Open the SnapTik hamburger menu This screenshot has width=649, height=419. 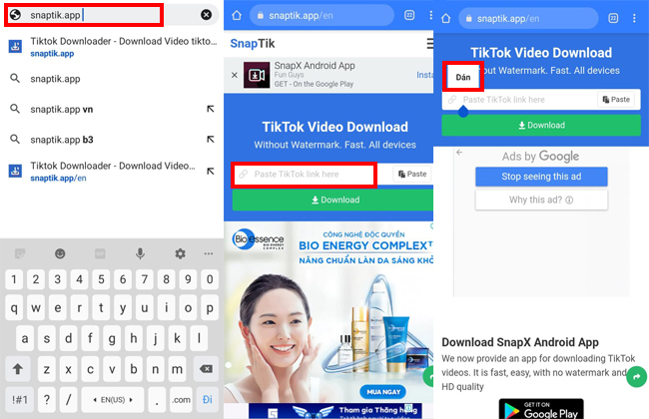(x=430, y=43)
